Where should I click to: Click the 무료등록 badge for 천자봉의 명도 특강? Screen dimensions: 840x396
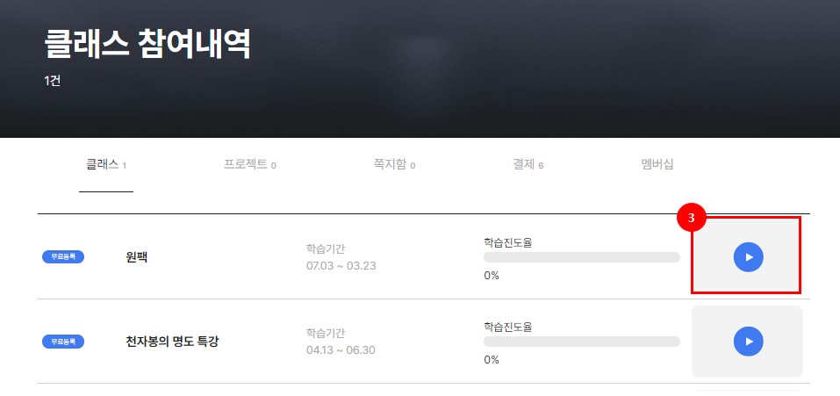point(63,341)
